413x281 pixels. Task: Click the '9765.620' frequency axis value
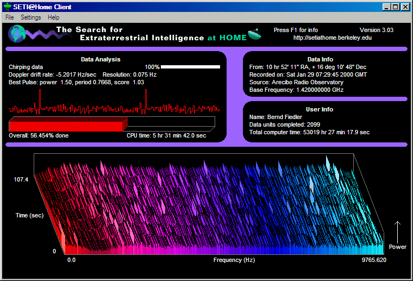374,260
